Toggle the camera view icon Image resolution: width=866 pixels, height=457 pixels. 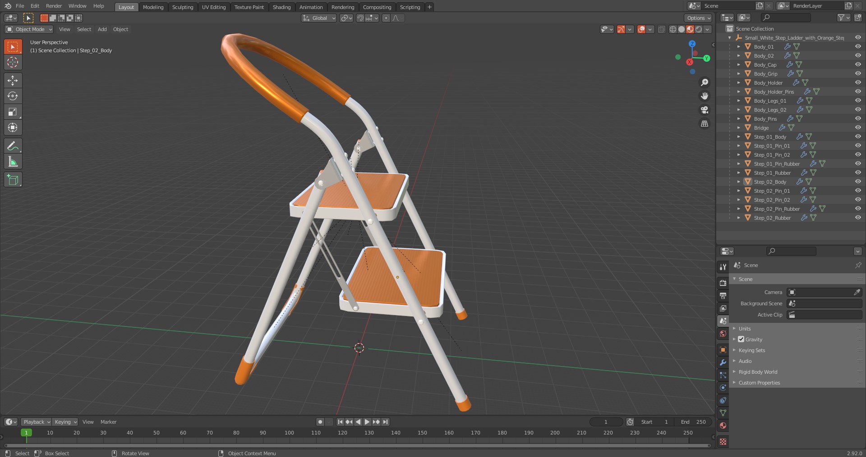point(704,110)
